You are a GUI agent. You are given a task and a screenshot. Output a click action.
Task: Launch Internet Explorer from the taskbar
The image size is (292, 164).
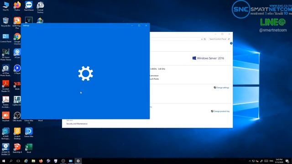(x=26, y=161)
